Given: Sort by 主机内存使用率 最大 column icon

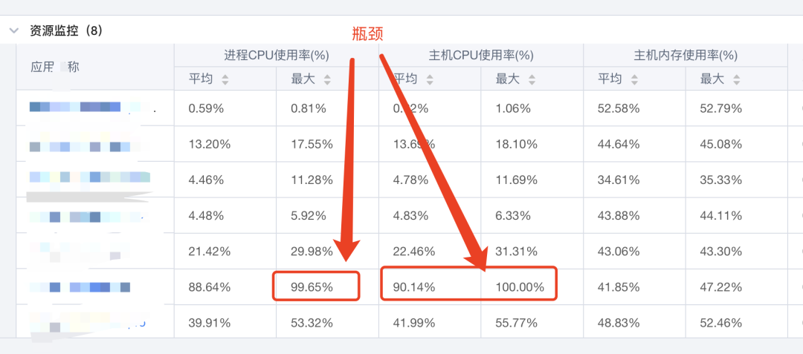Looking at the screenshot, I should tap(736, 79).
